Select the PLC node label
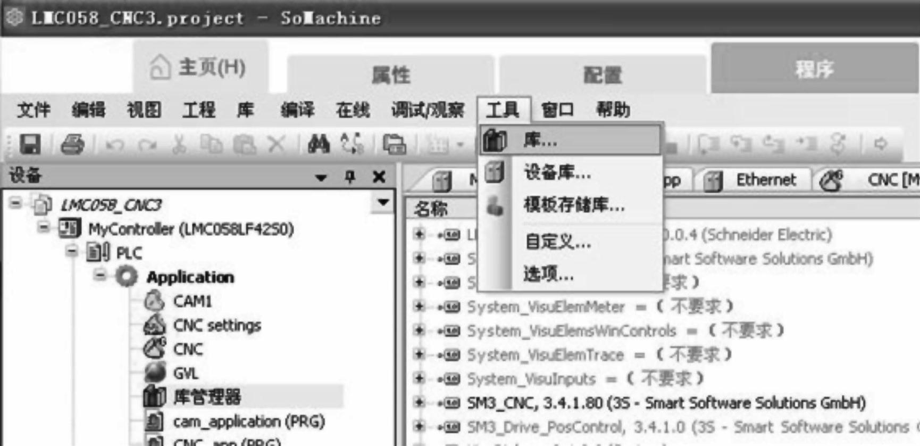 coord(129,253)
